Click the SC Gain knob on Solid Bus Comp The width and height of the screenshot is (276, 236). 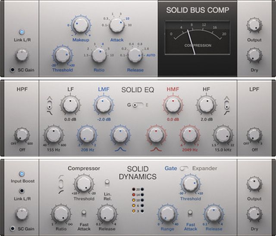22,55
